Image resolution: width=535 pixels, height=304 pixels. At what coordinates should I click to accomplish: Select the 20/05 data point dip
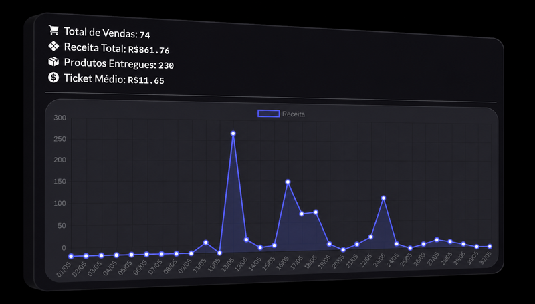click(x=343, y=250)
